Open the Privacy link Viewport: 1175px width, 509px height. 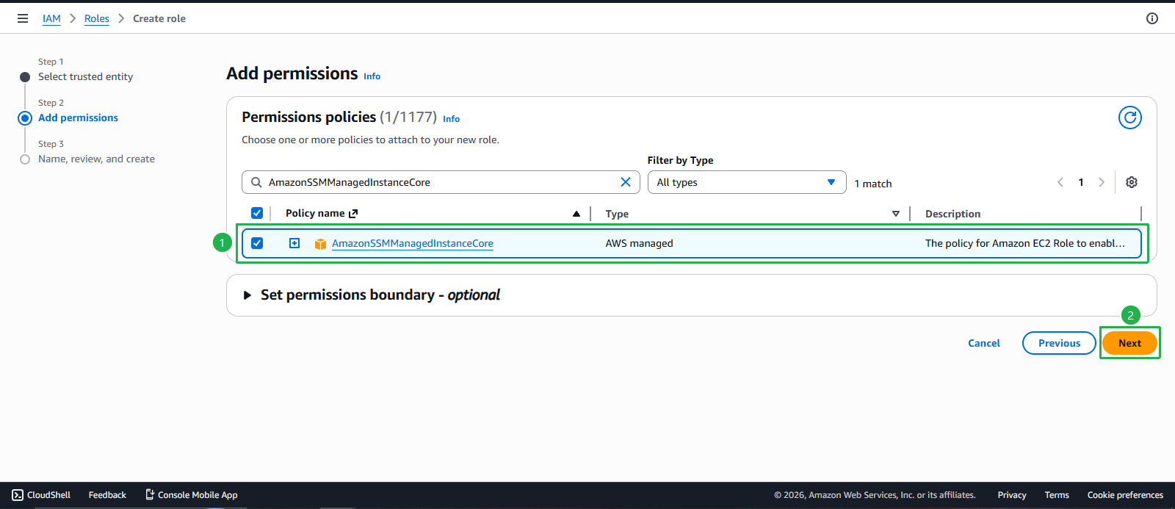[x=1012, y=495]
